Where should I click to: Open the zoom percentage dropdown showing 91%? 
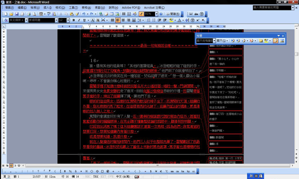click(x=156, y=14)
